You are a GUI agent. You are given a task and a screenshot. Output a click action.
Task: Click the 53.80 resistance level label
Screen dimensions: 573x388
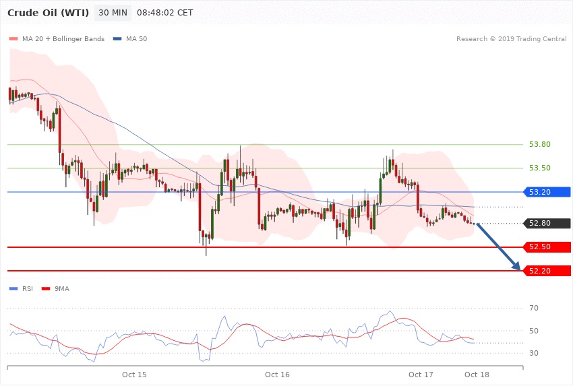(x=539, y=144)
